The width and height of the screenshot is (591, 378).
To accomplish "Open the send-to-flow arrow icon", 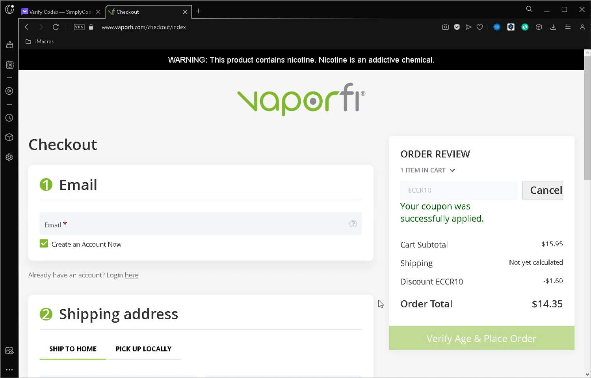I will coord(468,27).
